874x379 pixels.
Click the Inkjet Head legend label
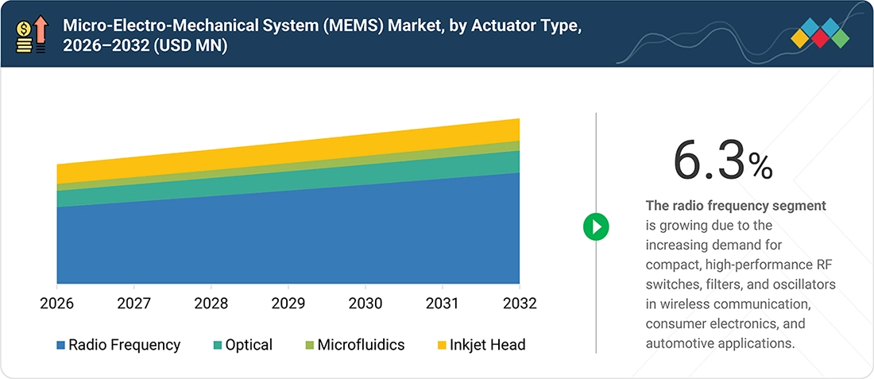click(x=487, y=345)
